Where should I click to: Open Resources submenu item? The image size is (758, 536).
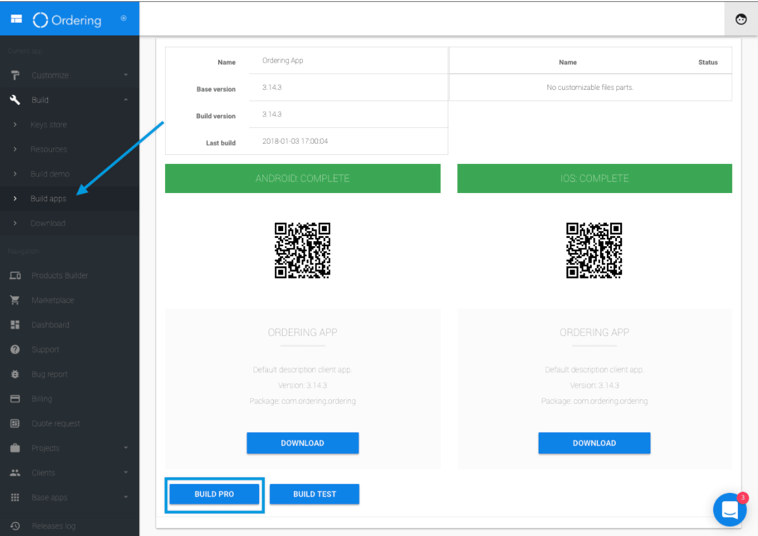coord(70,149)
